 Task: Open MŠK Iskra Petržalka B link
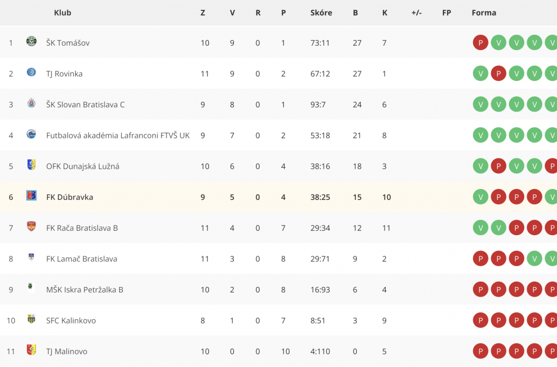(x=84, y=290)
